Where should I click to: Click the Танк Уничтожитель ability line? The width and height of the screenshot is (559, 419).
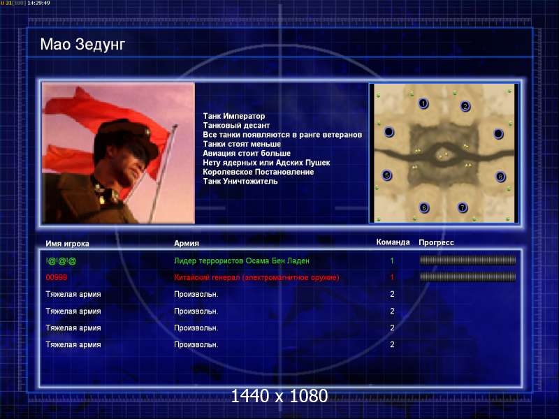click(x=240, y=181)
